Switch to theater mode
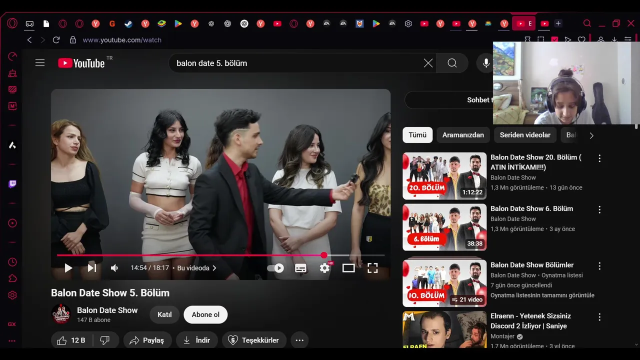This screenshot has height=360, width=640. 348,268
